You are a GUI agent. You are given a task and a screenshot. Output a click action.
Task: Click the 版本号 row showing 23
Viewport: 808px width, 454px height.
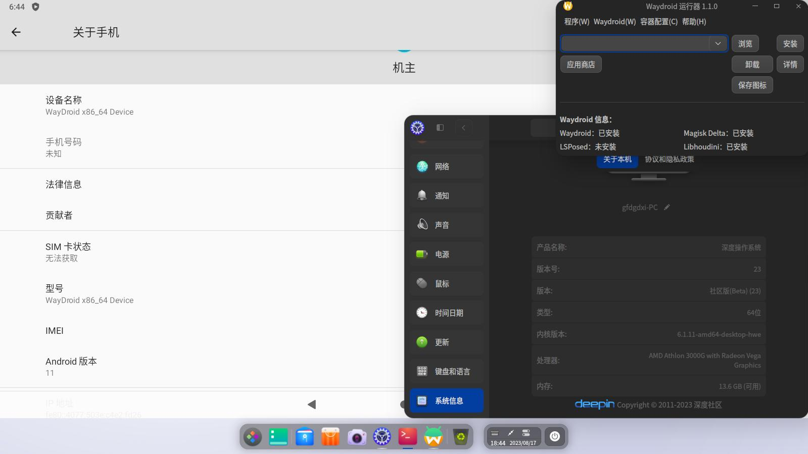coord(649,269)
